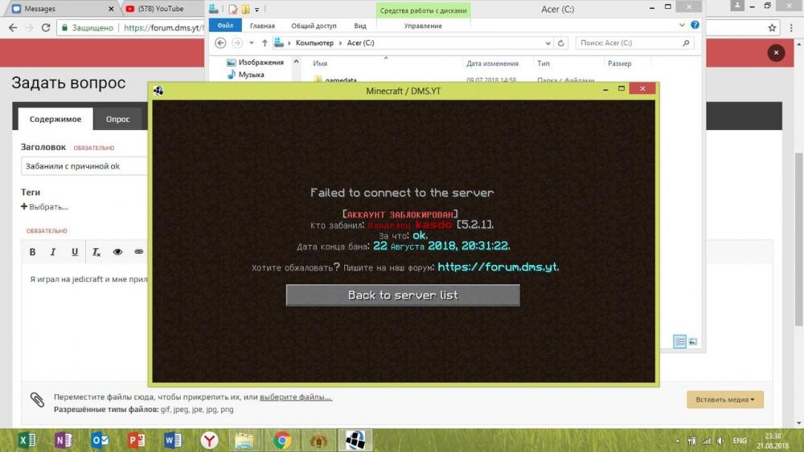
Task: Toggle bold formatting in the editor
Action: [x=32, y=252]
